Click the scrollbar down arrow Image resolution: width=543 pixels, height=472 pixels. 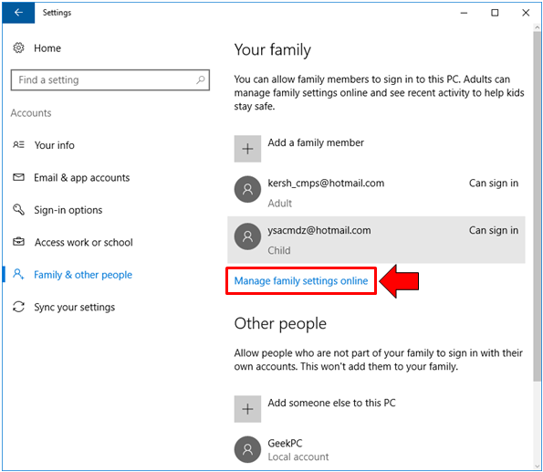538,467
